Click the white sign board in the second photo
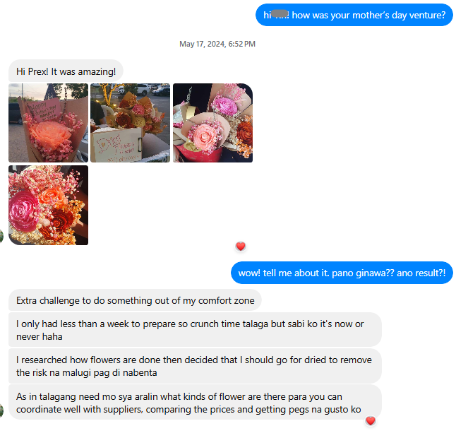The image size is (456, 438). tap(117, 145)
